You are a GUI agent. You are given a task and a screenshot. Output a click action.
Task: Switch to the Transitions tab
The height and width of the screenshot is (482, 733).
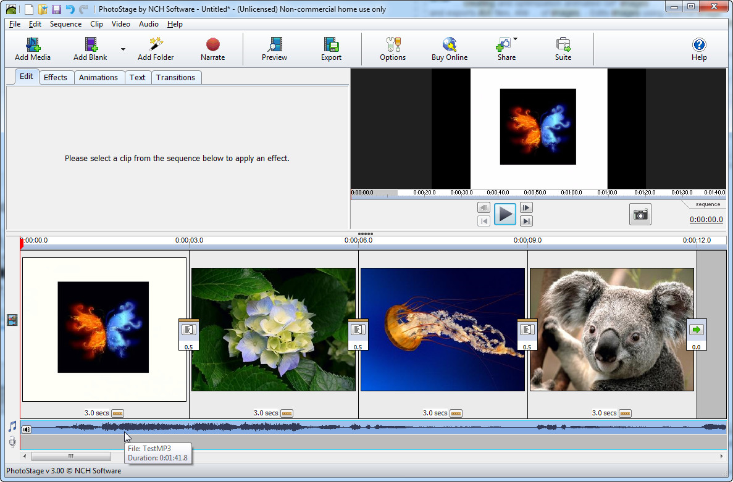click(176, 78)
